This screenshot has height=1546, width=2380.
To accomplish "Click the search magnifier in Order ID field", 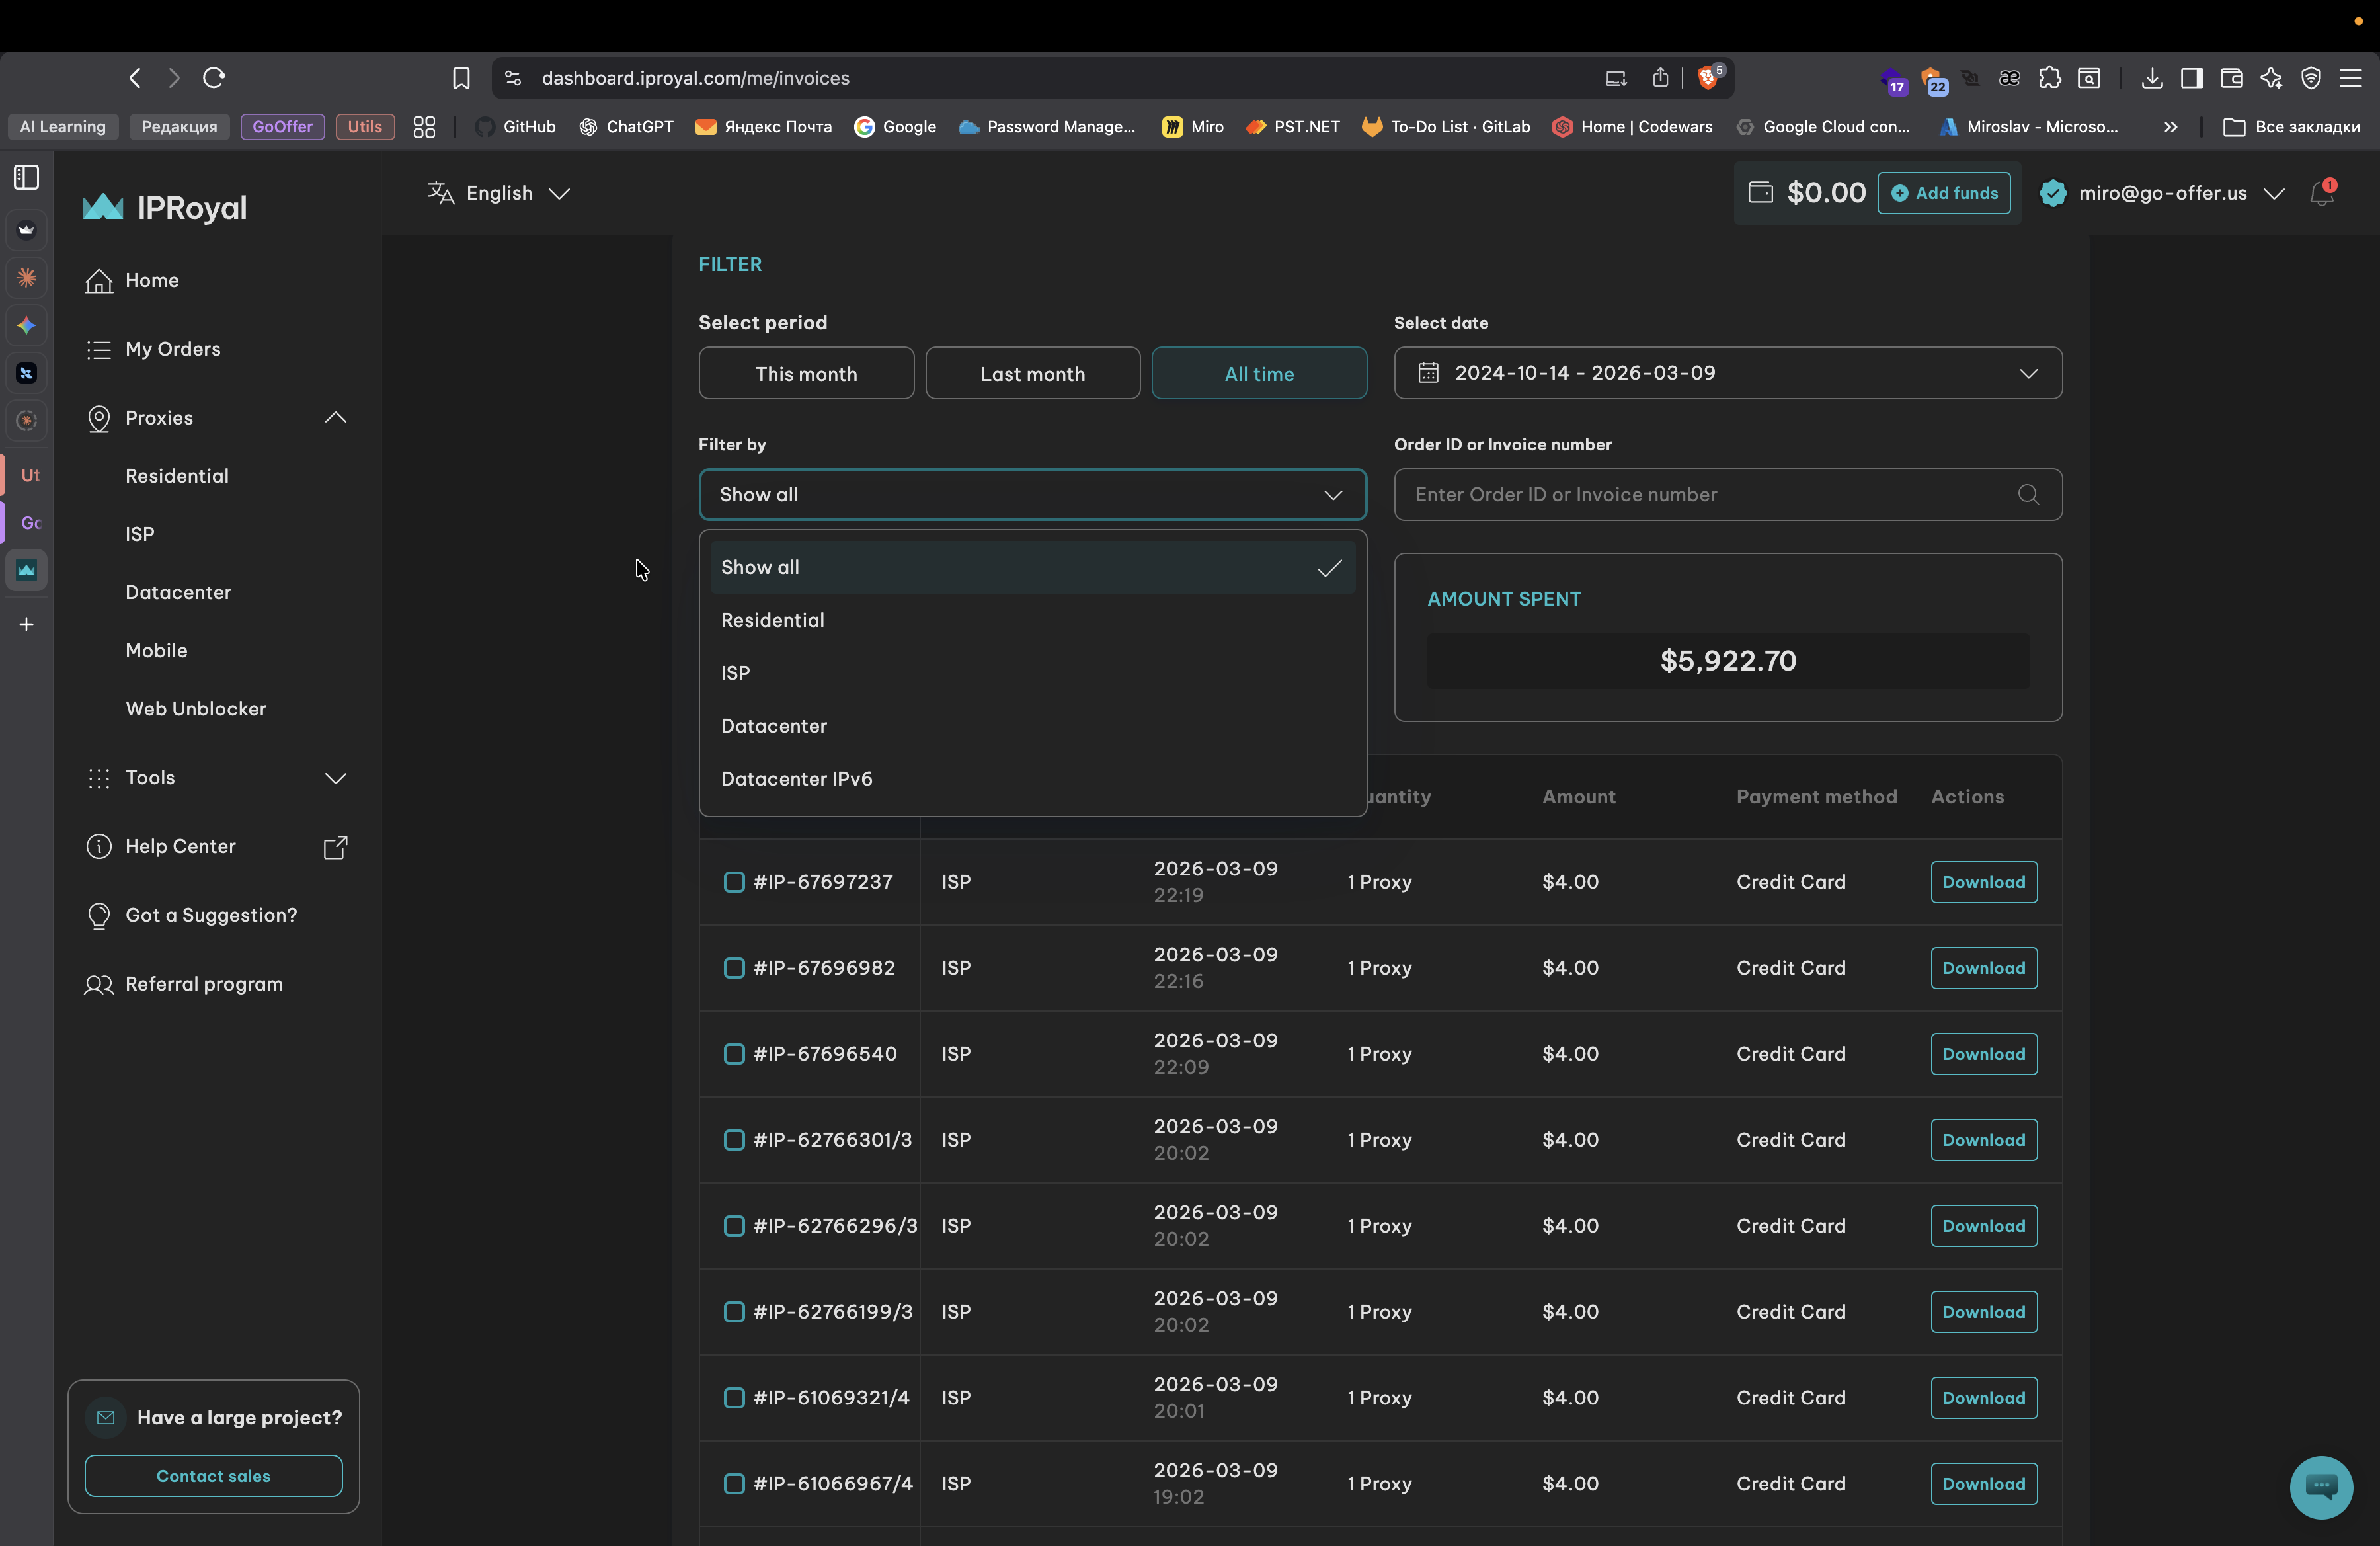I will [x=2027, y=495].
